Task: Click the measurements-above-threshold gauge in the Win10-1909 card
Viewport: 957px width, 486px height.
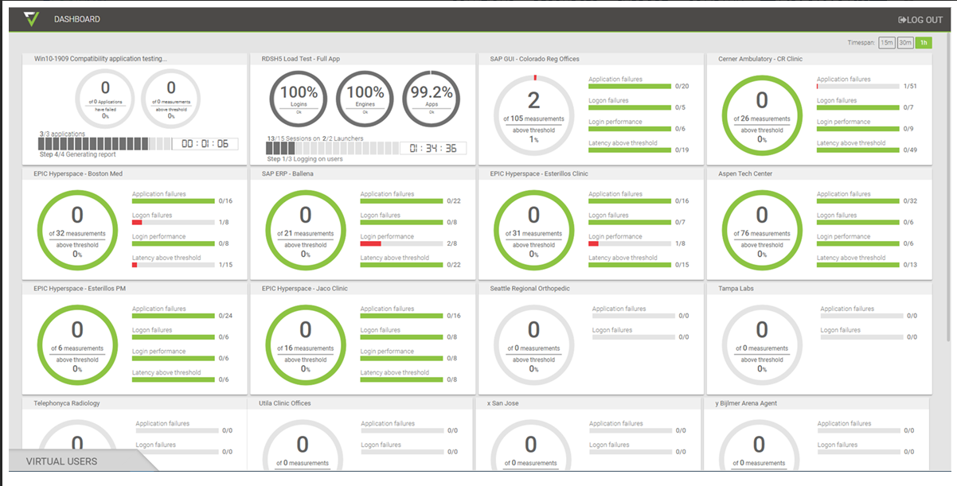Action: pyautogui.click(x=171, y=99)
